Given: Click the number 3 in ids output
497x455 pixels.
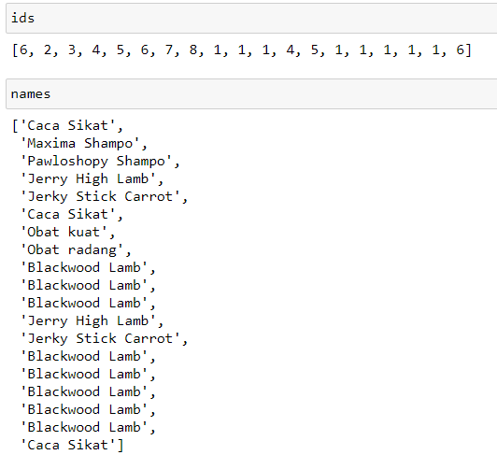Looking at the screenshot, I should pos(72,50).
